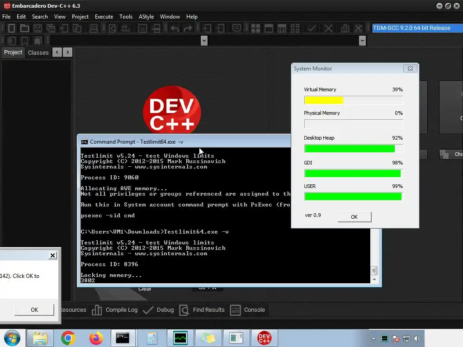Click the Find magnifier toolbar icon

click(113, 28)
